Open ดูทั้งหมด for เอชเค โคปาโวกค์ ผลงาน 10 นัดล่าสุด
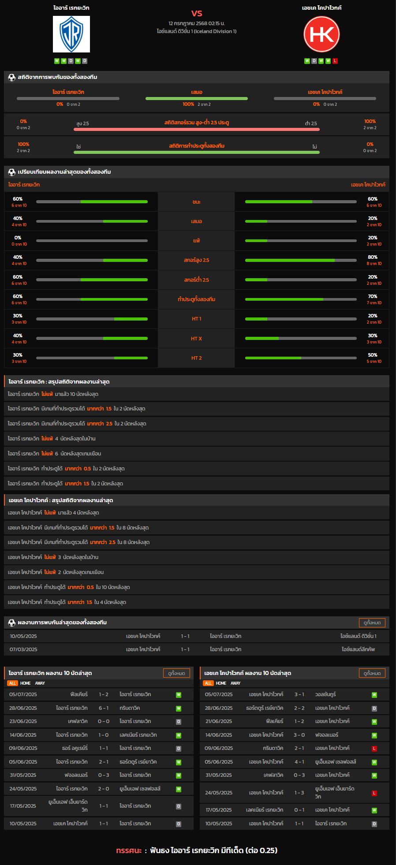The image size is (396, 865). tap(372, 673)
